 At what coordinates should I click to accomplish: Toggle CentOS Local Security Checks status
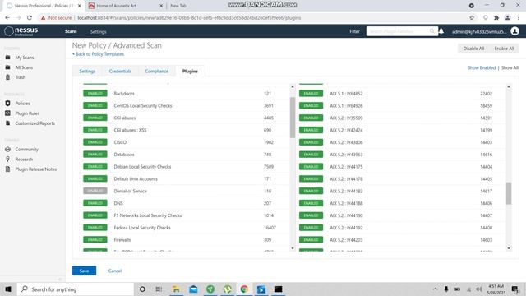click(95, 105)
